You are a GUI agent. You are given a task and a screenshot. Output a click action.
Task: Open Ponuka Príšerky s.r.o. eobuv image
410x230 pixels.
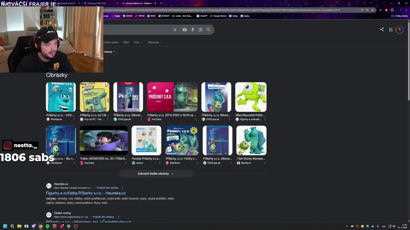click(x=146, y=141)
